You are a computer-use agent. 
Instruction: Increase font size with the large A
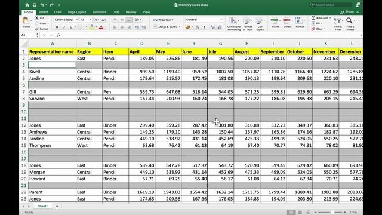97,20
